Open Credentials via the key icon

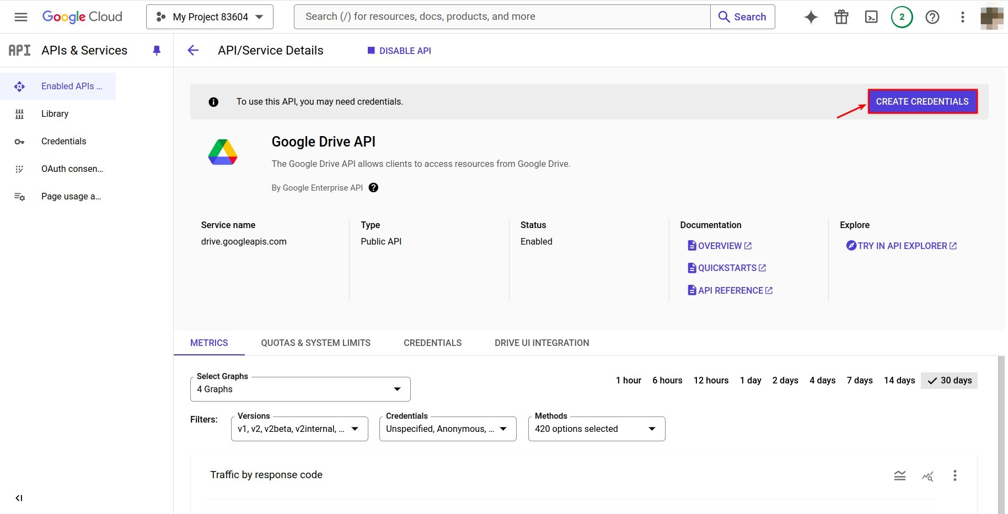(x=19, y=141)
